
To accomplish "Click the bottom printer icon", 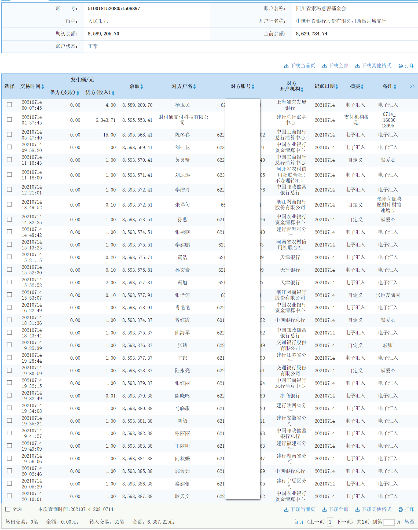I will (x=401, y=509).
